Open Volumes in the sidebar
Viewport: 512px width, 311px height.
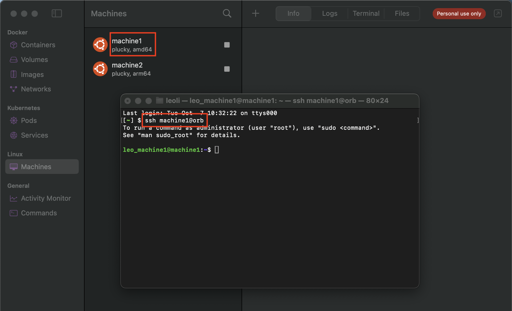(x=34, y=60)
